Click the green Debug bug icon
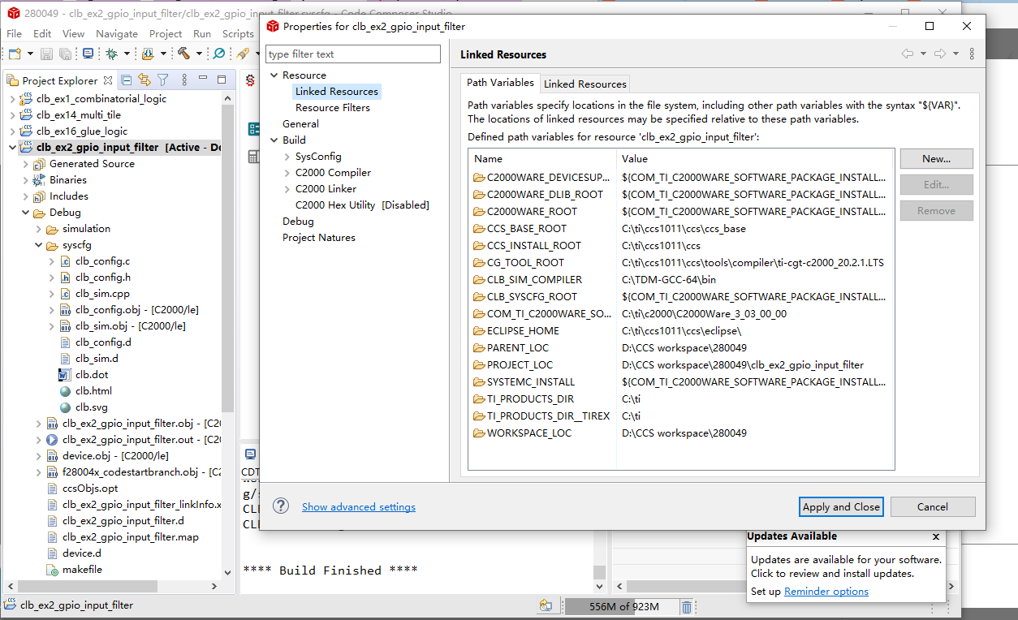 coord(112,54)
